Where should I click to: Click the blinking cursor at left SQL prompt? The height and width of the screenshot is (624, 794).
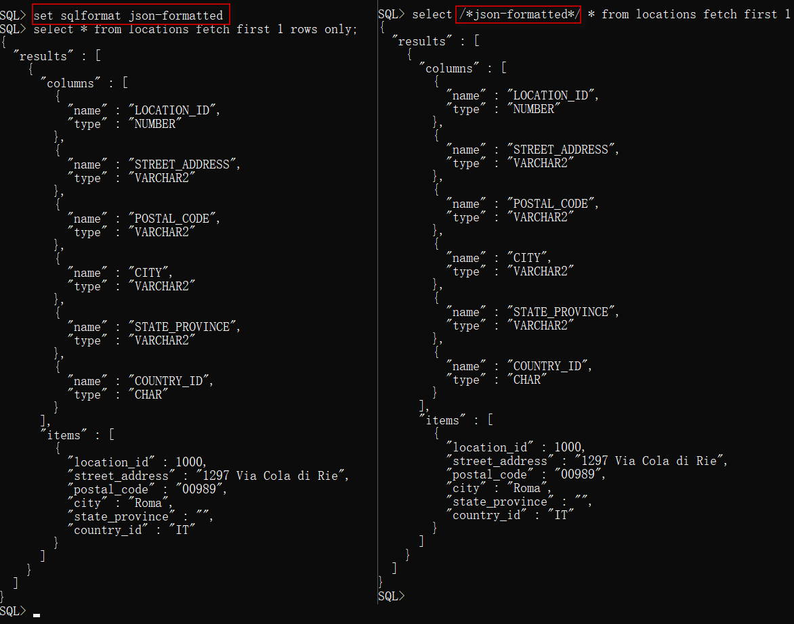click(37, 615)
